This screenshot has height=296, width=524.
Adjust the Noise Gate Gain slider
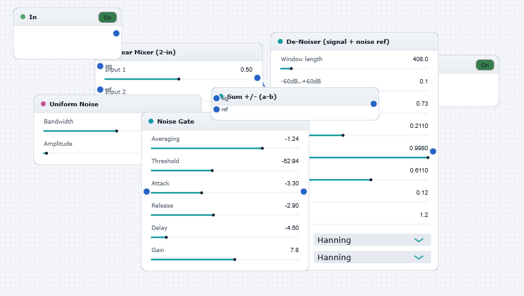[x=225, y=260]
